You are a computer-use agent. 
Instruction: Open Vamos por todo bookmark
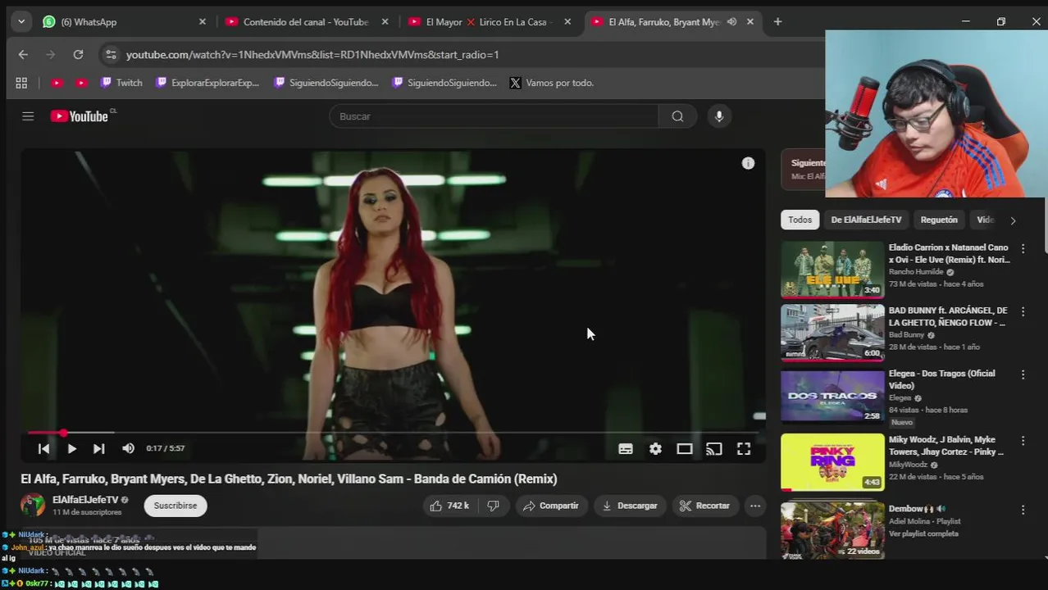tap(552, 83)
